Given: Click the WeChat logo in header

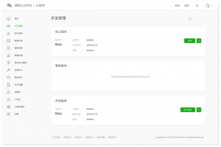Looking at the screenshot, I should pos(9,6).
